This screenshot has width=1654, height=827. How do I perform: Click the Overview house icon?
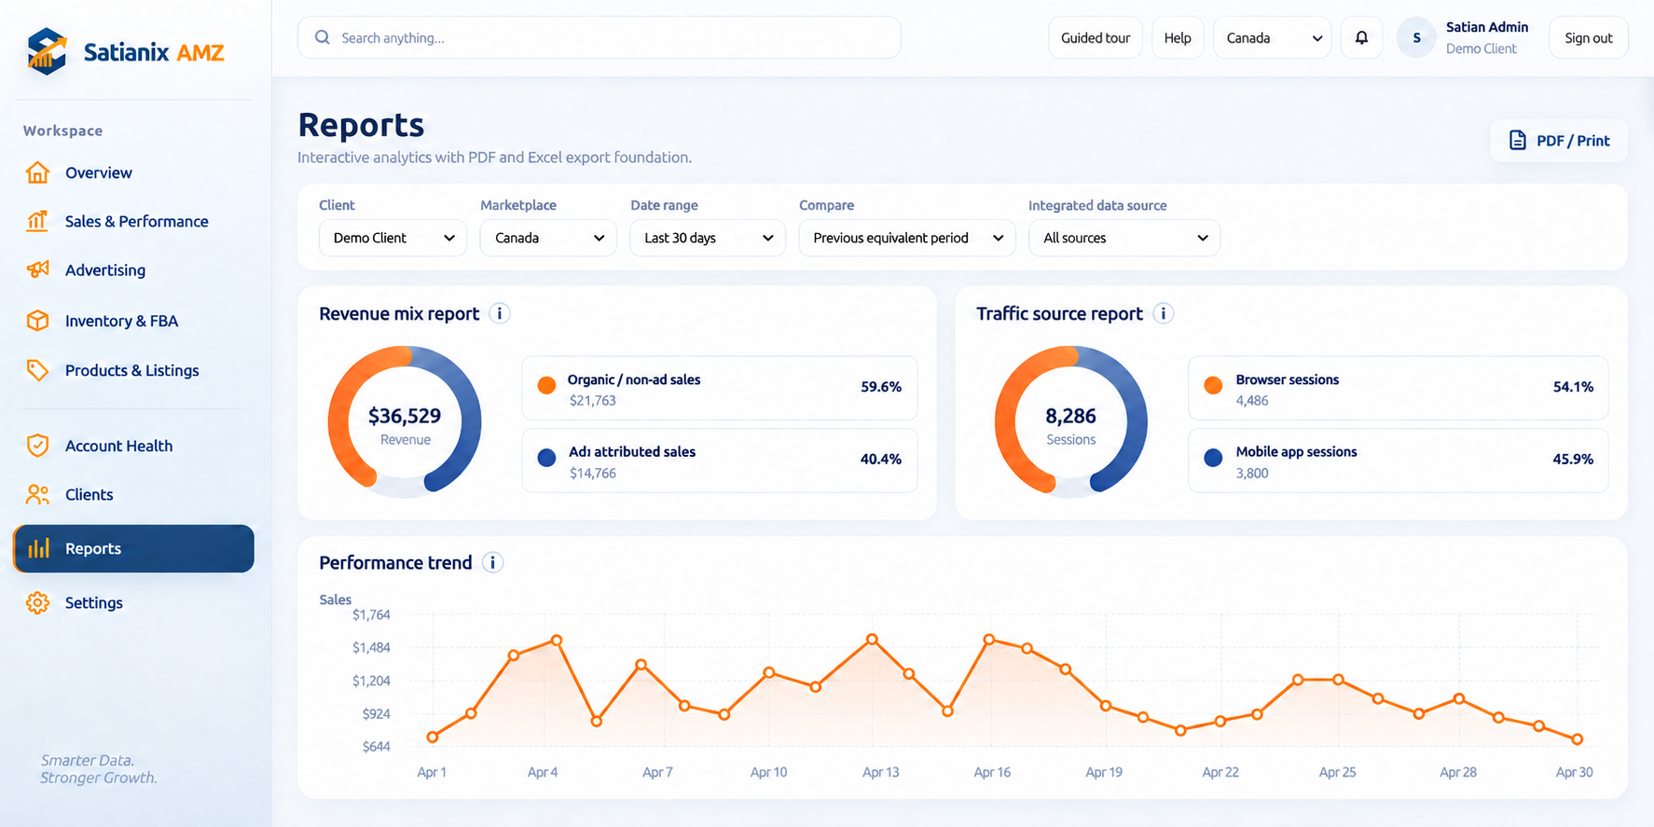coord(37,172)
